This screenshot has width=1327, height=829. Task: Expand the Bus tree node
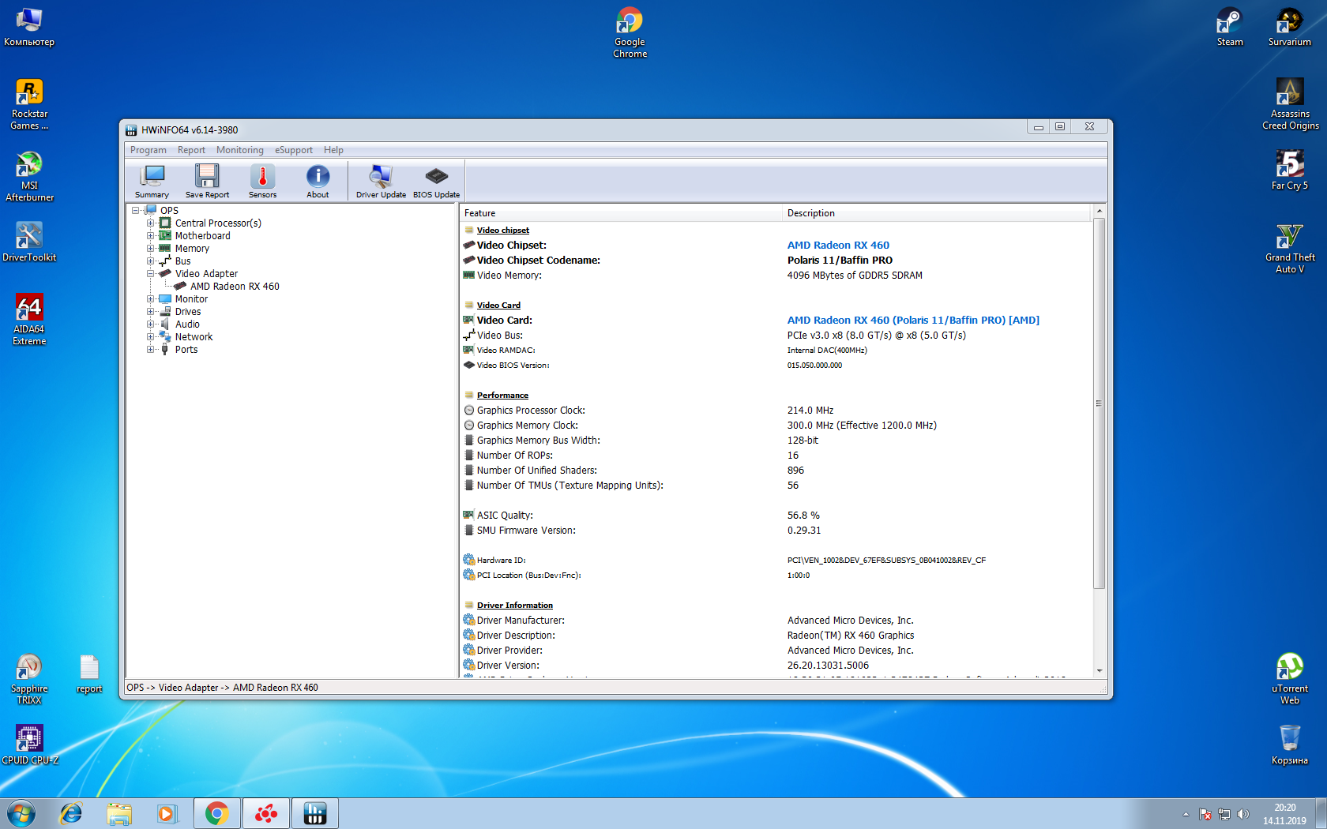(150, 261)
